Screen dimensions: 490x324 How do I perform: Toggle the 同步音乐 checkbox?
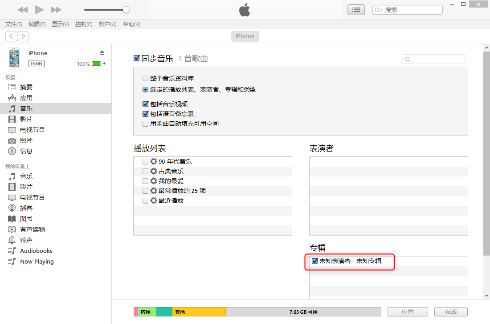tap(137, 58)
